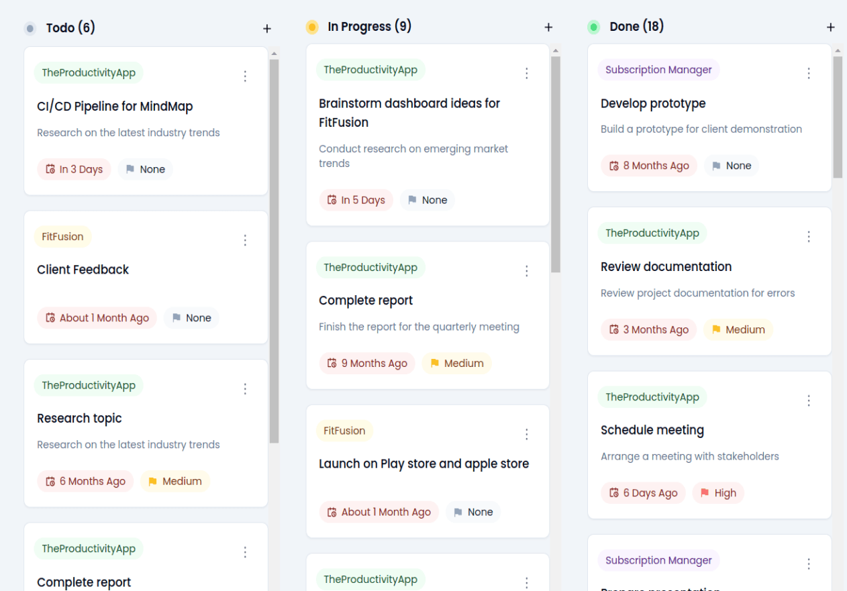The width and height of the screenshot is (847, 591).
Task: Click the yellow status dot beside In Progress
Action: (x=311, y=26)
